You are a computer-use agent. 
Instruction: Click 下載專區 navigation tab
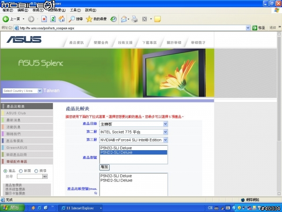pos(149,43)
